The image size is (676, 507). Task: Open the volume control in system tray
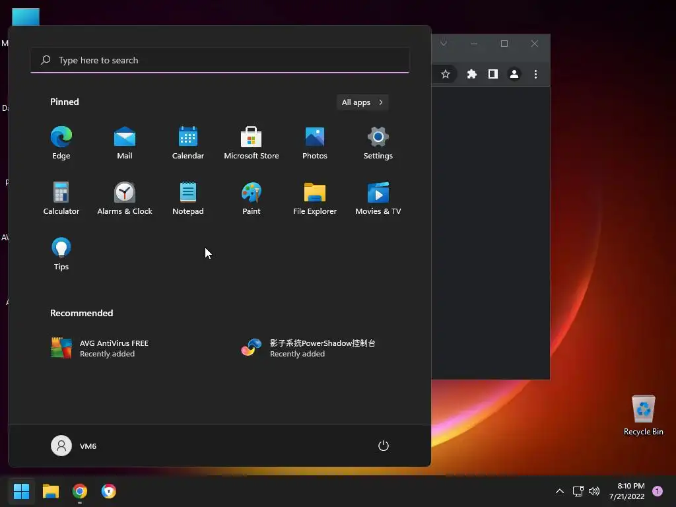pos(594,491)
